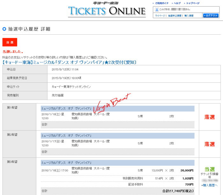Go to トップページ link
This screenshot has height=195, width=223.
pos(193,3)
